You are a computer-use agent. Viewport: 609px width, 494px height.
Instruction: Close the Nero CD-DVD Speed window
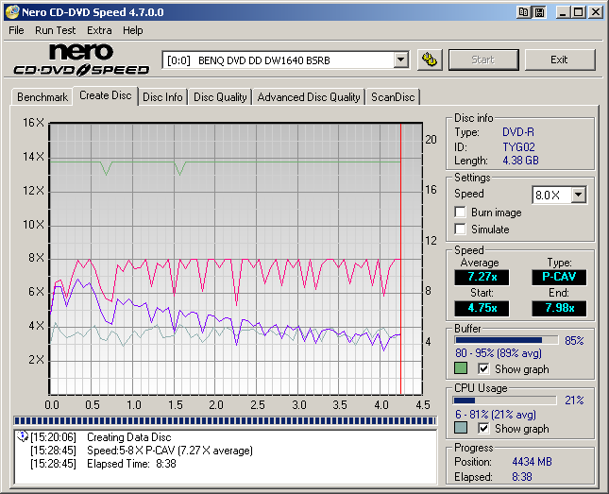[595, 12]
